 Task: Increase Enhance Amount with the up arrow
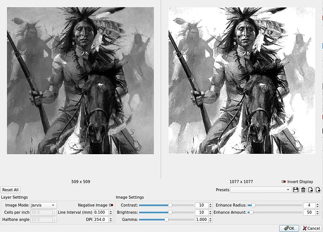(318, 211)
